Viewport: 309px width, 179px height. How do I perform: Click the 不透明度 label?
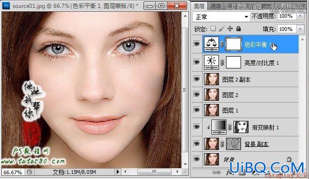click(x=264, y=16)
